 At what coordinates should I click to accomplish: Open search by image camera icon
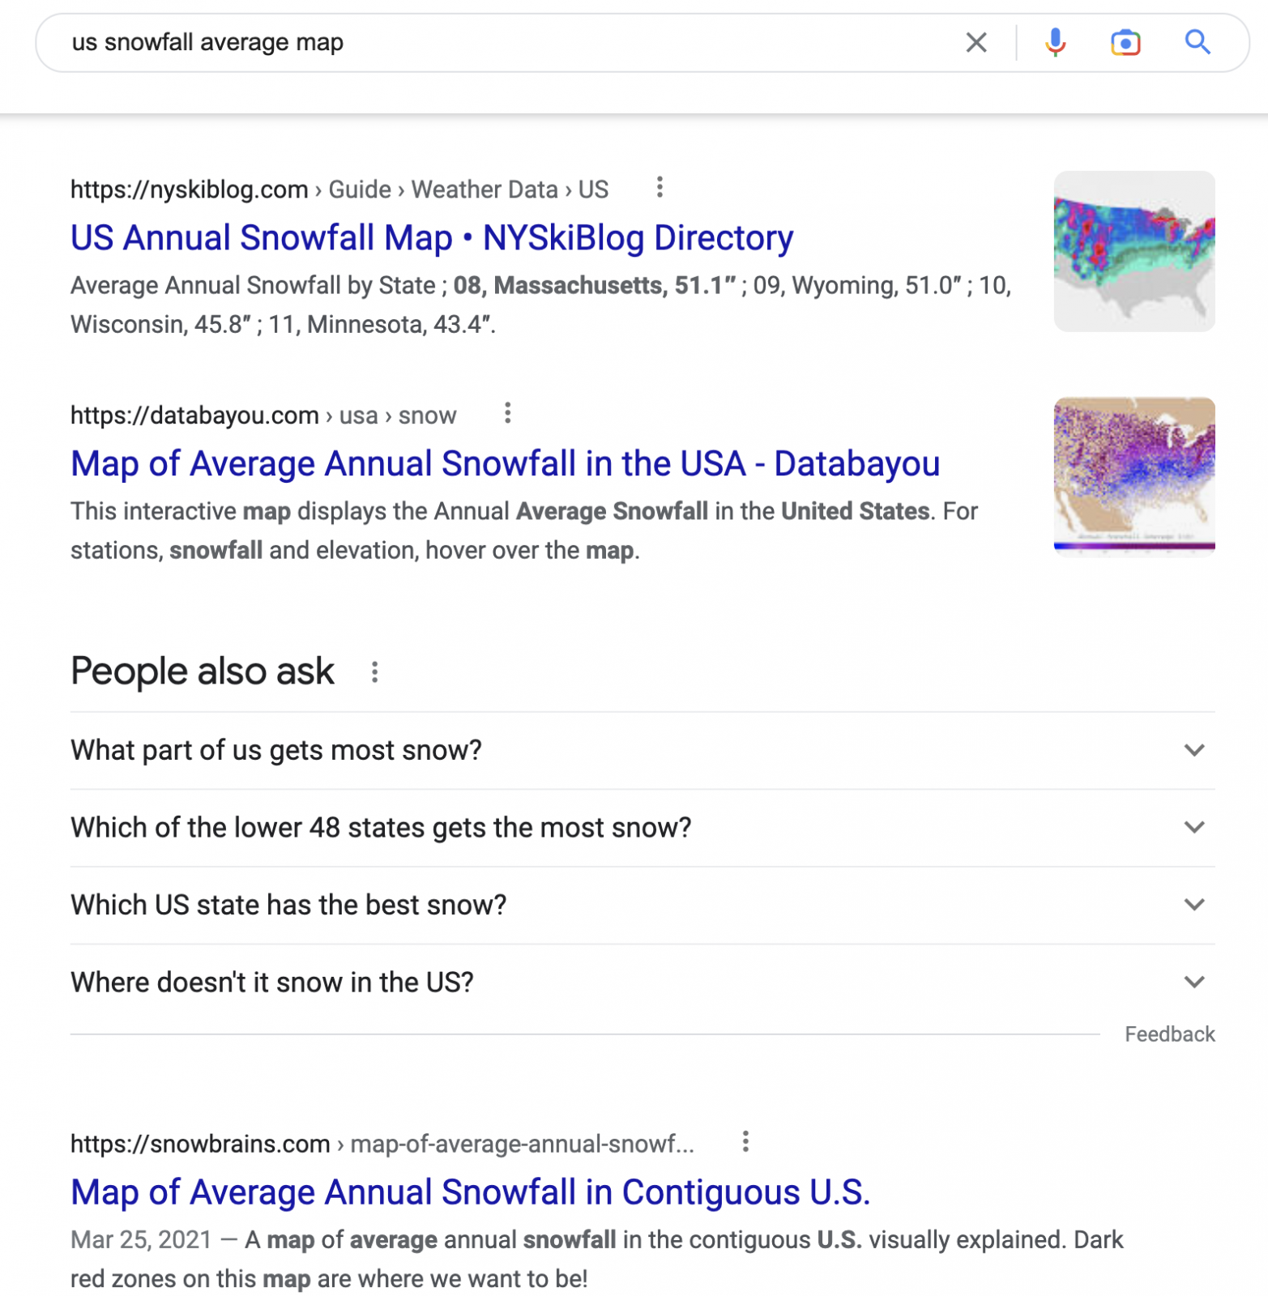pyautogui.click(x=1125, y=42)
